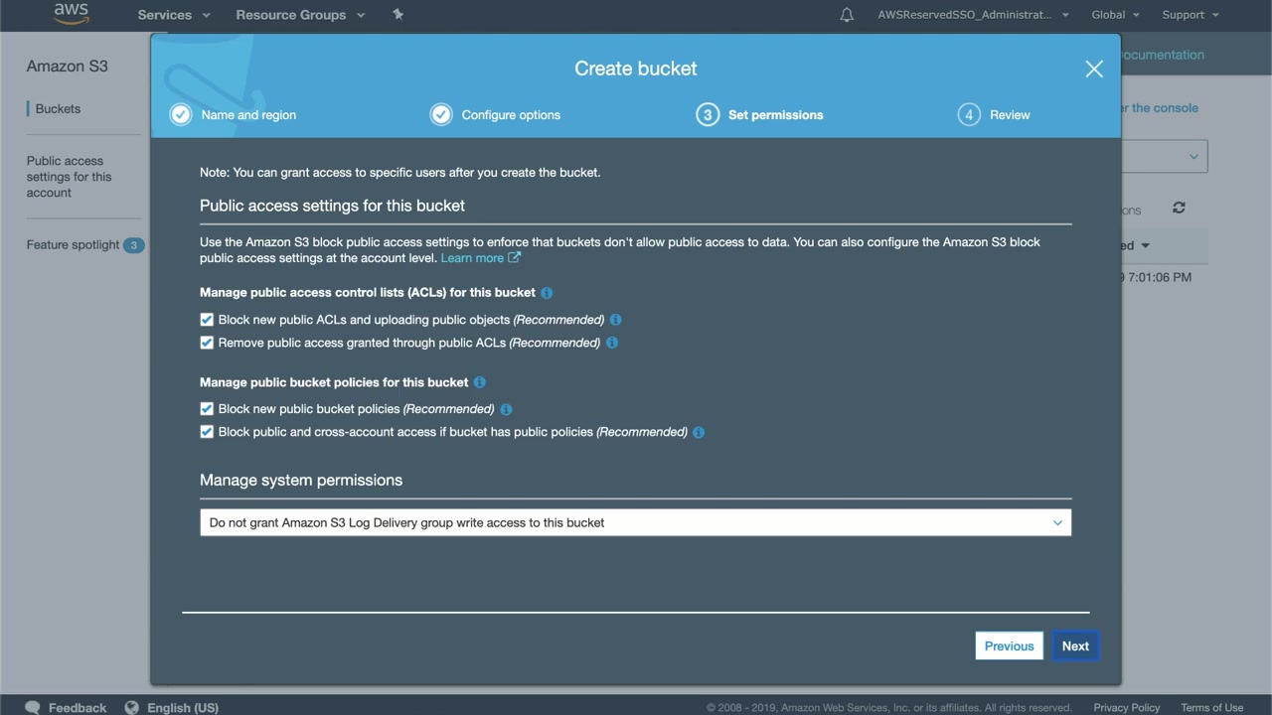Click the refresh icon behind the dialog
The width and height of the screenshot is (1272, 715).
click(x=1179, y=208)
